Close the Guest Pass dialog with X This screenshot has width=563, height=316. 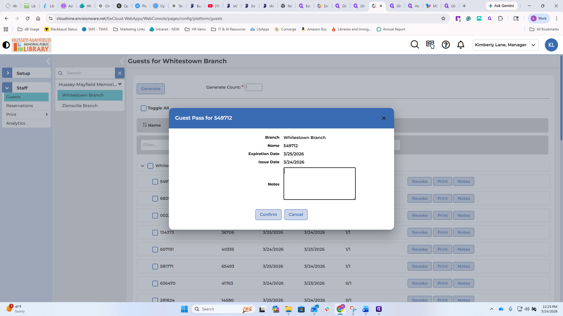[384, 118]
